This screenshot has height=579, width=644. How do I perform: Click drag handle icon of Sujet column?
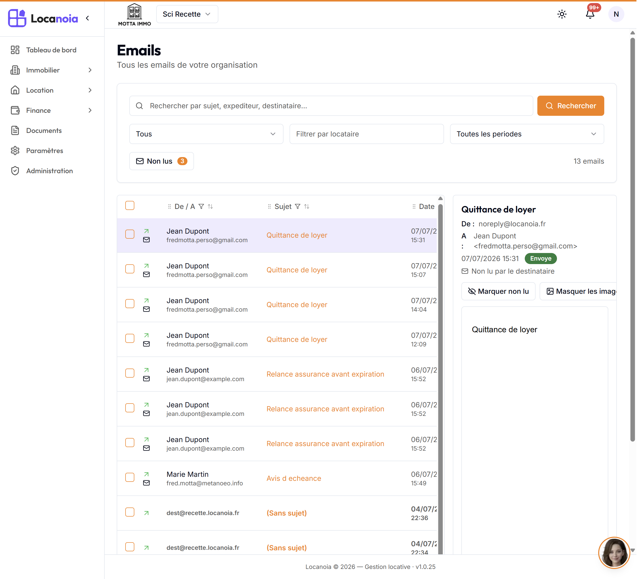click(269, 206)
